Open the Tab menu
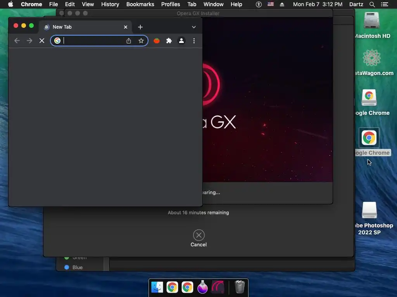Viewport: 397px width, 297px height. coord(192,4)
